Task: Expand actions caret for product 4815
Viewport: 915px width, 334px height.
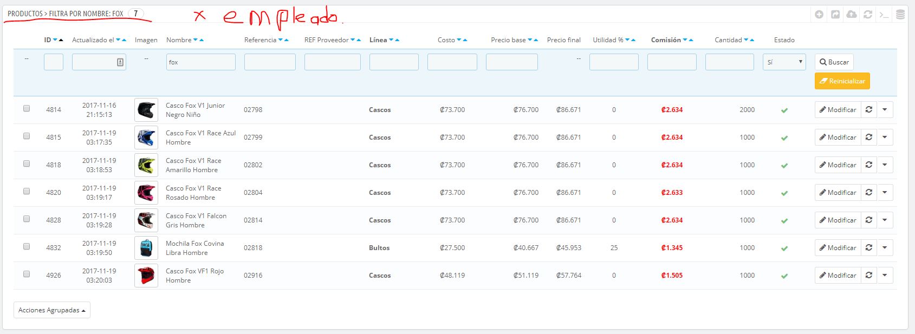Action: (885, 137)
